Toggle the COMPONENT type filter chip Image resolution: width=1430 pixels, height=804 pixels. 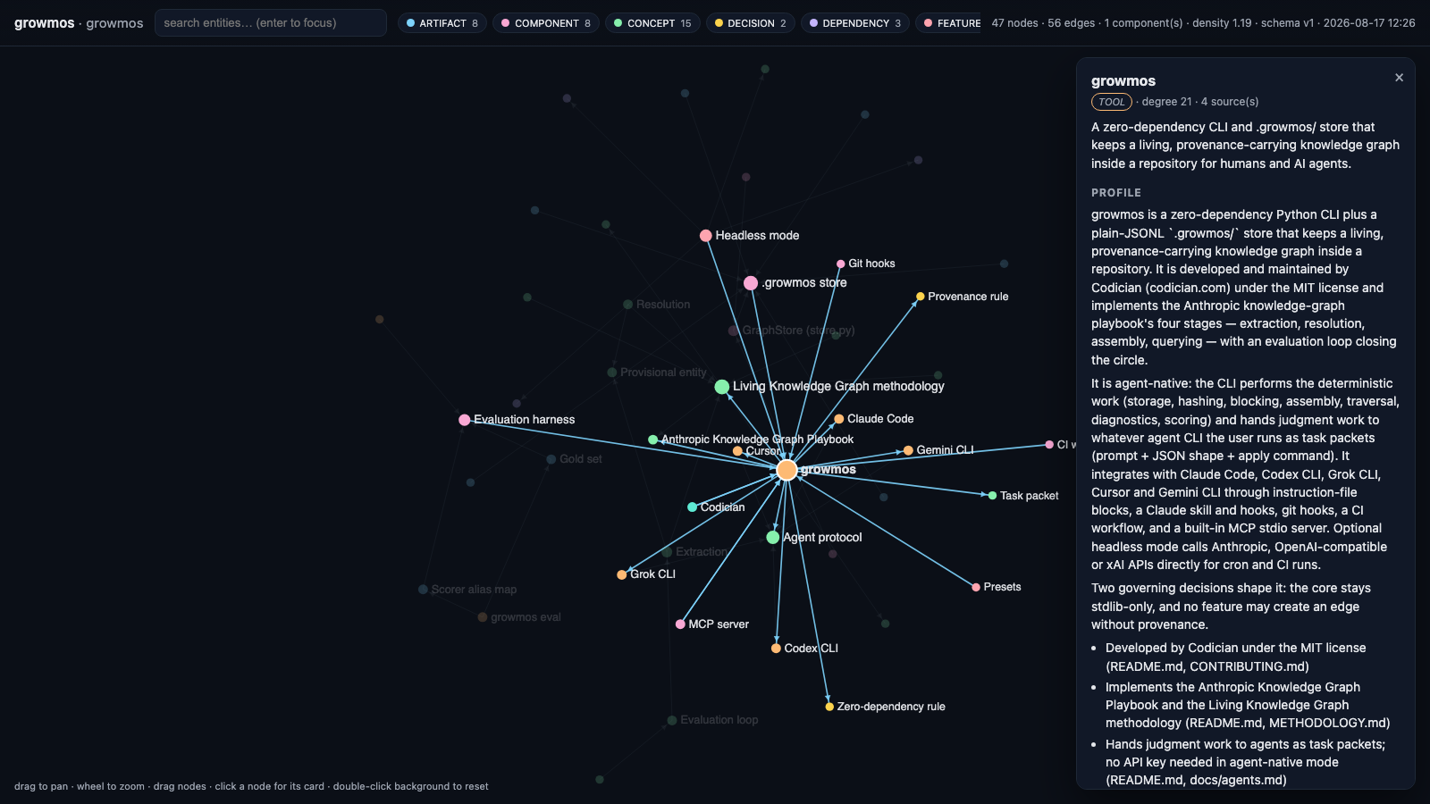point(546,23)
